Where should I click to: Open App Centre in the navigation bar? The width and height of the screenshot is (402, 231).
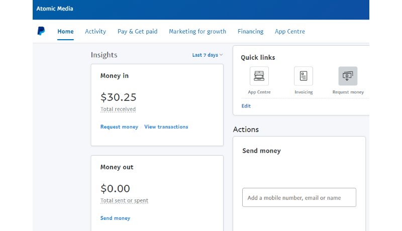point(289,32)
